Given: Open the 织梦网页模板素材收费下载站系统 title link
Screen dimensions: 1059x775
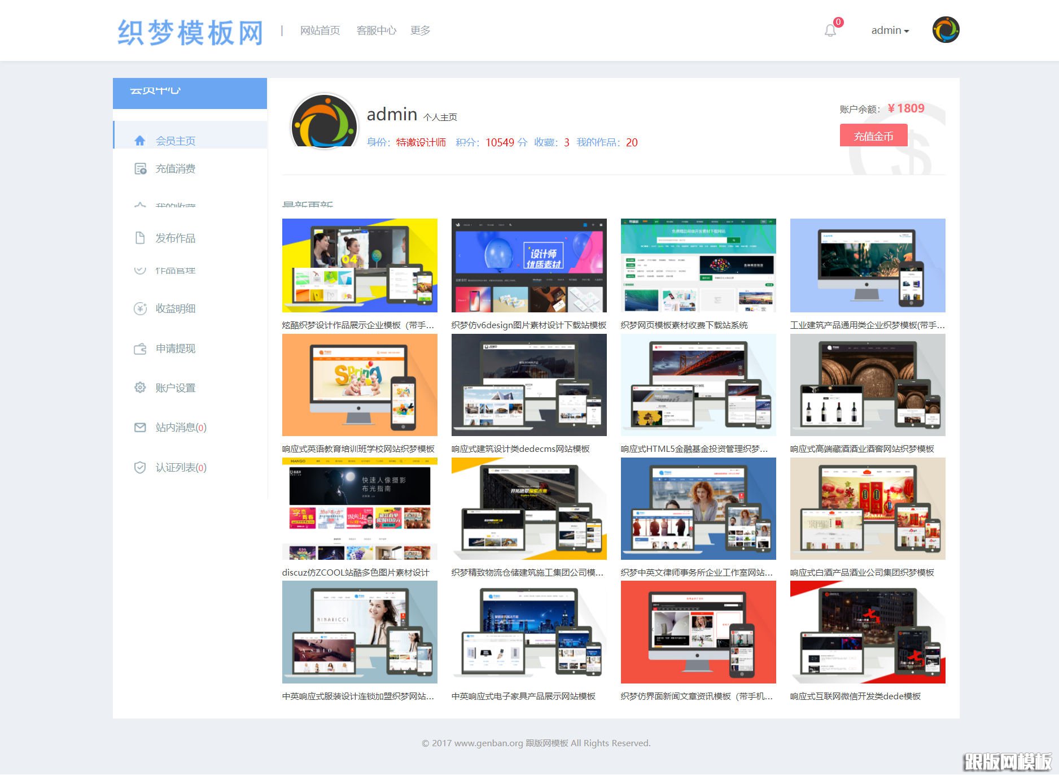Looking at the screenshot, I should click(684, 325).
